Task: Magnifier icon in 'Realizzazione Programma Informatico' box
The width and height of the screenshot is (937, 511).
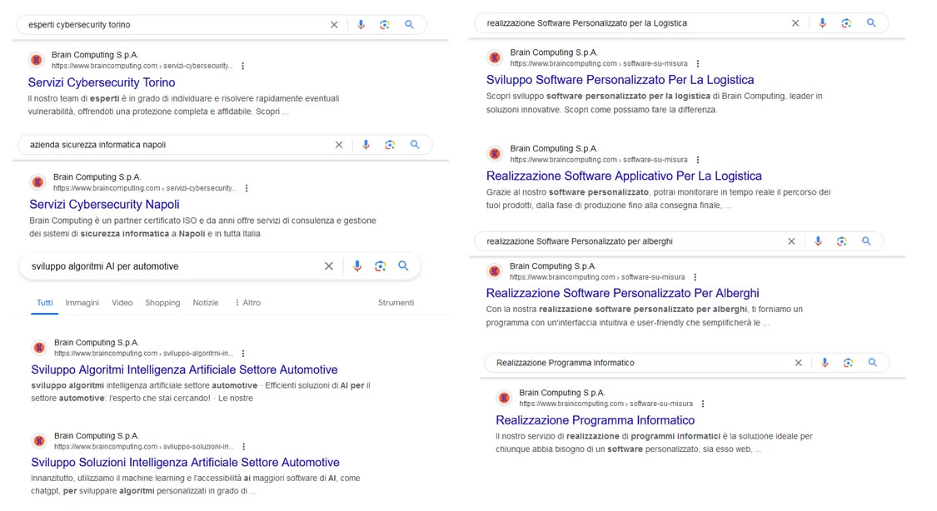Action: [x=873, y=363]
